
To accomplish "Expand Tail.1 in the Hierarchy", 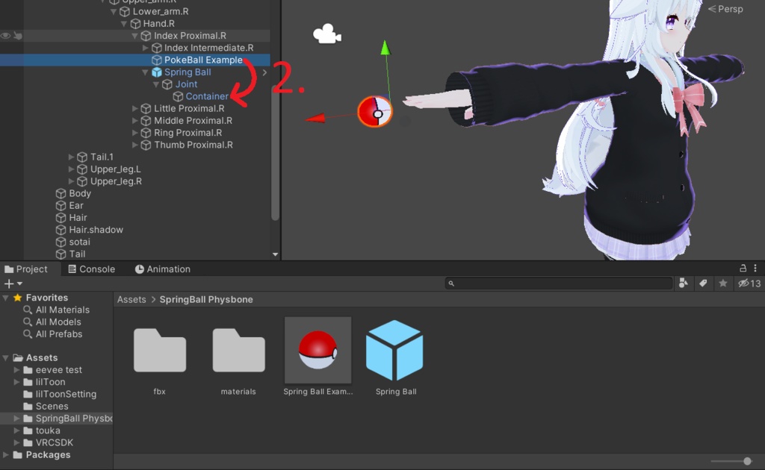I will (69, 157).
